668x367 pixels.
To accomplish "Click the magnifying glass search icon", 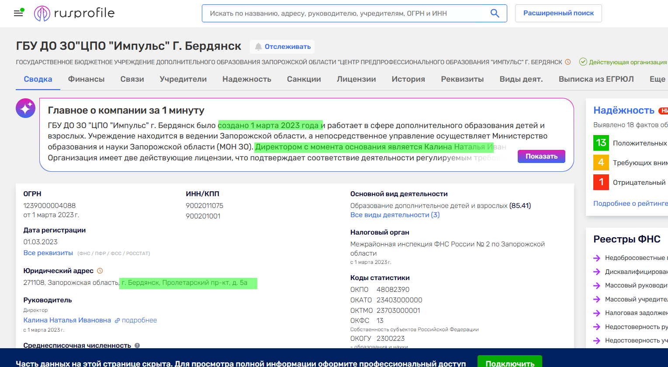I will pos(495,14).
